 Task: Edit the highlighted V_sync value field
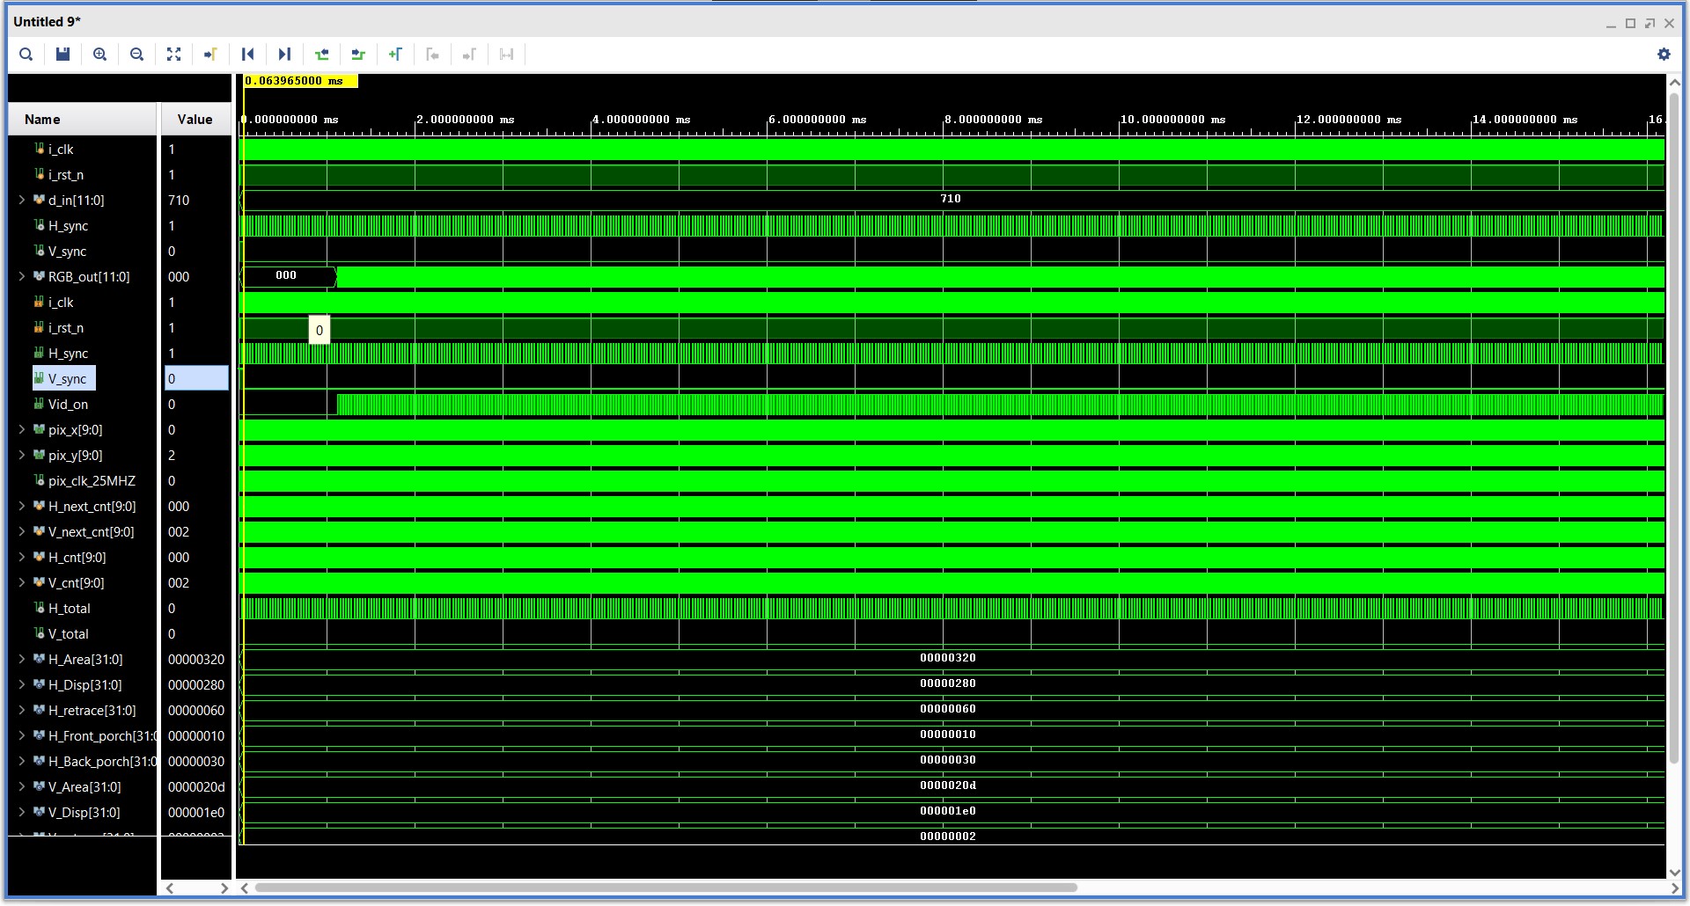pos(195,378)
